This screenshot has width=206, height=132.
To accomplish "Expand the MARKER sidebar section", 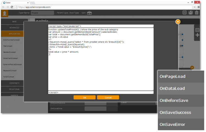I will pos(12,94).
